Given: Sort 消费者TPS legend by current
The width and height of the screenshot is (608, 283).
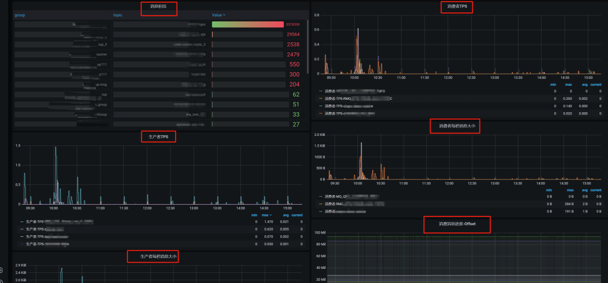Looking at the screenshot, I should click(x=596, y=85).
